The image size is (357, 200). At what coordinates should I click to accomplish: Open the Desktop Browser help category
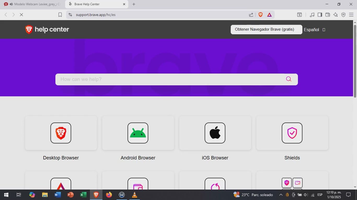[61, 138]
